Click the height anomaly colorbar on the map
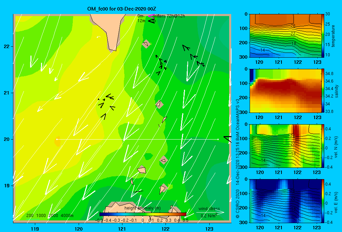Image resolution: width=342 pixels, height=232 pixels. 143,214
